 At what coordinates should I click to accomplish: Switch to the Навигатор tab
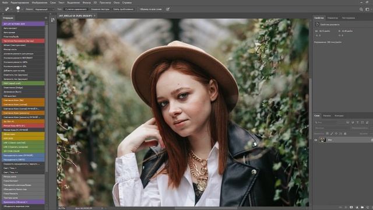333,18
